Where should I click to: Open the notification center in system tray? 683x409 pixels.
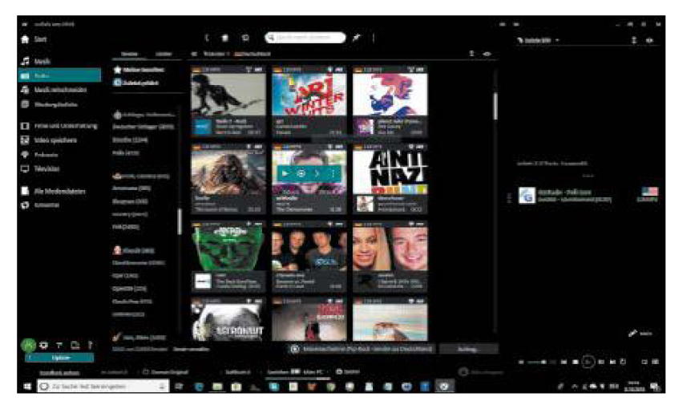point(654,387)
